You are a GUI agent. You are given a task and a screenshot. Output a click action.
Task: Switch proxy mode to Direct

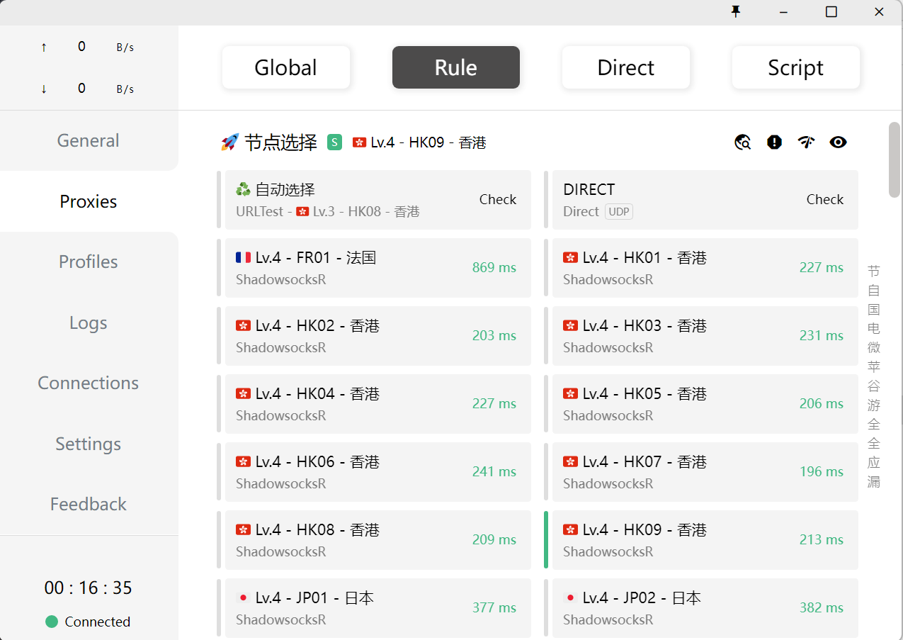click(625, 67)
